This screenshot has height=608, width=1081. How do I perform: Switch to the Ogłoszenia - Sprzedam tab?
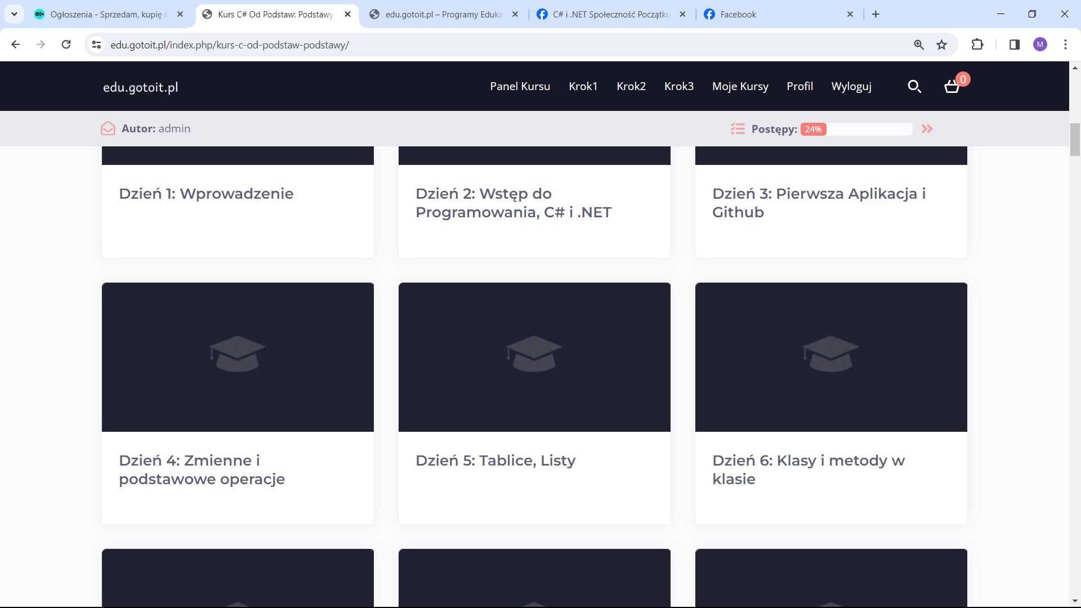(x=109, y=14)
